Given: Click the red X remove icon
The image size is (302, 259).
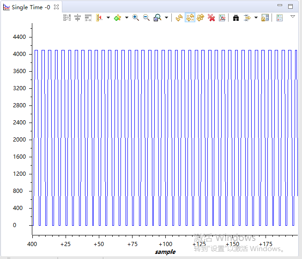Looking at the screenshot, I should [x=211, y=18].
